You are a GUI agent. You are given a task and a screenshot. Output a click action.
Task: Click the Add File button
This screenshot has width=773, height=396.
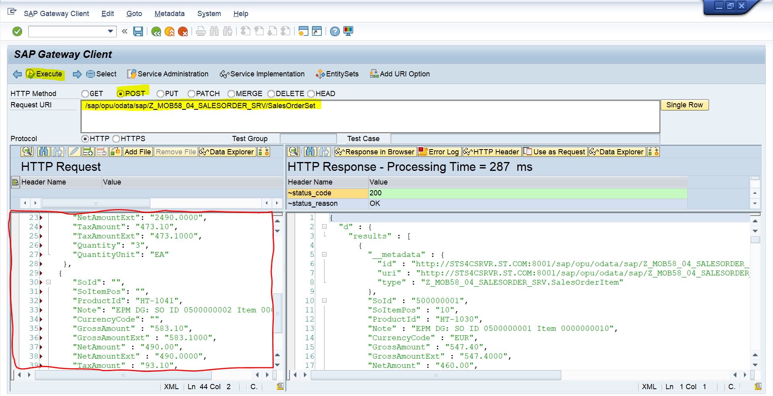pos(137,152)
